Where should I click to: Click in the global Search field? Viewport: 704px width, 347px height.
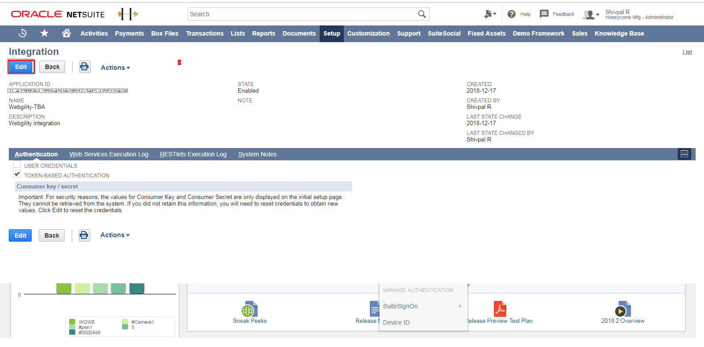[302, 14]
